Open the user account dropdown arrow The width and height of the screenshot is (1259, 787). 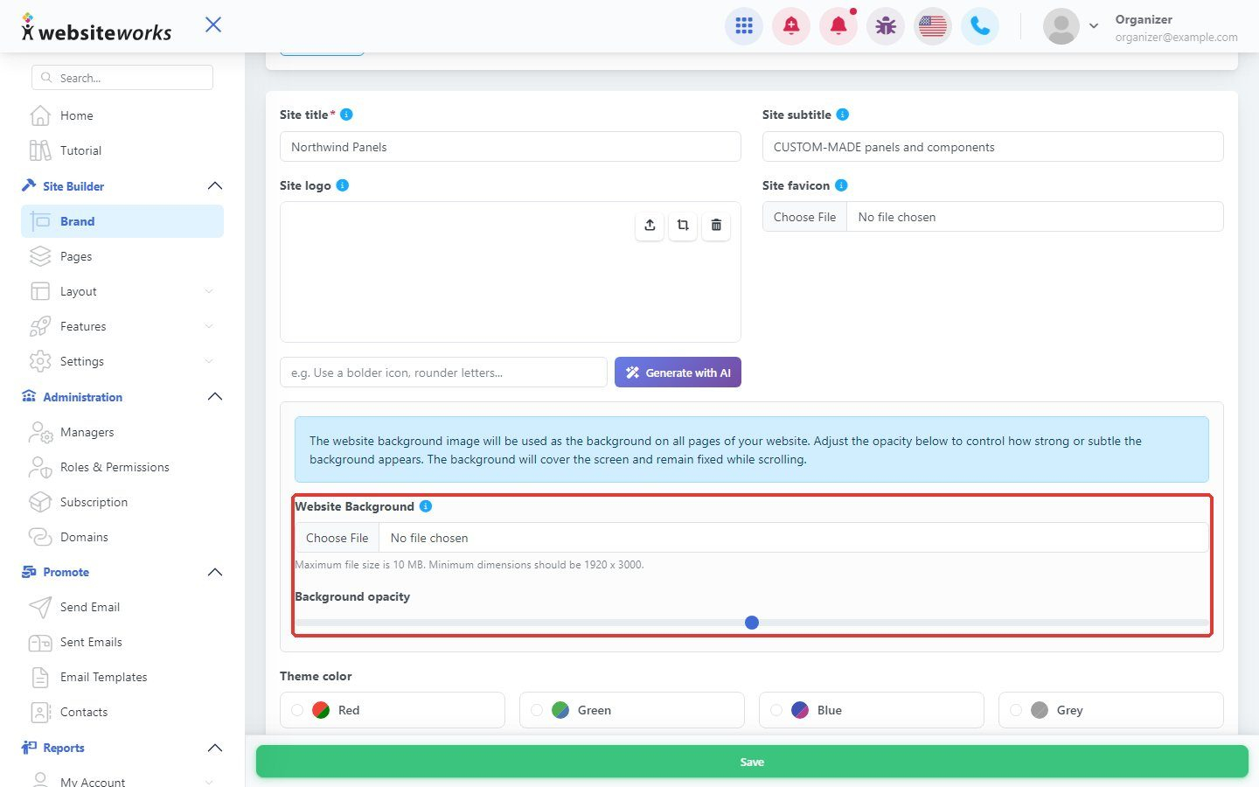point(1094,26)
